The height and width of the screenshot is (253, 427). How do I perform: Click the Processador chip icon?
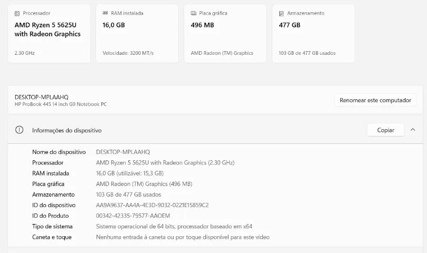coord(17,13)
